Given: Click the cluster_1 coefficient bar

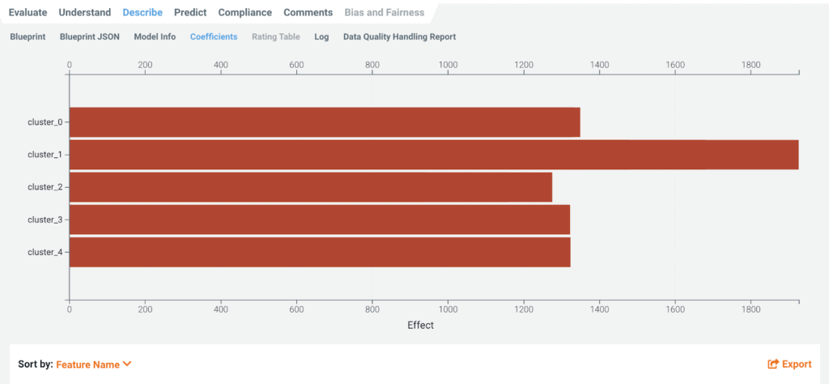Looking at the screenshot, I should (x=434, y=155).
